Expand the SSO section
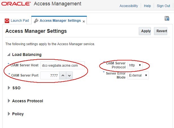Screen dimensions: 174x128 (9, 88)
